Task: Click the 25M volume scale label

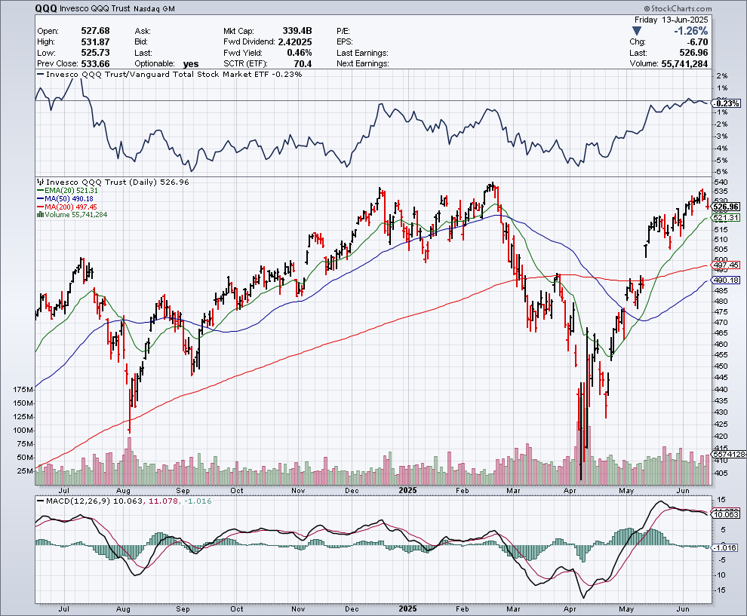Action: point(25,470)
